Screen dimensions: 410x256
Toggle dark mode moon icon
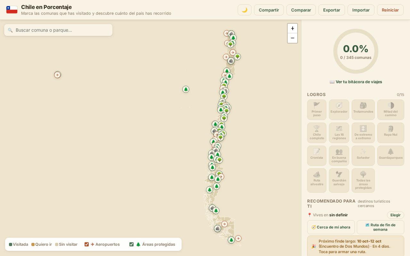[244, 10]
